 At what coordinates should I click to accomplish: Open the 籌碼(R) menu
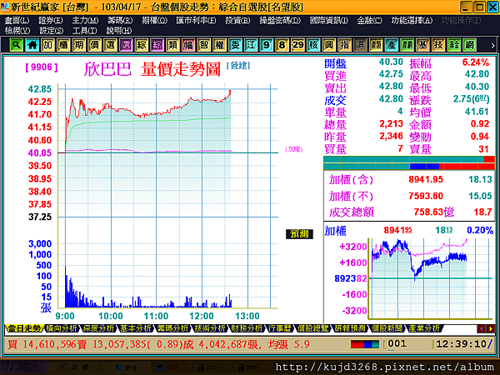click(x=120, y=21)
